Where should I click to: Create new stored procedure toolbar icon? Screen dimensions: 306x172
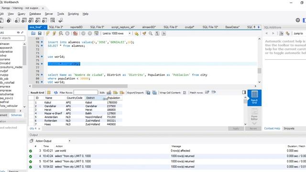point(38,20)
